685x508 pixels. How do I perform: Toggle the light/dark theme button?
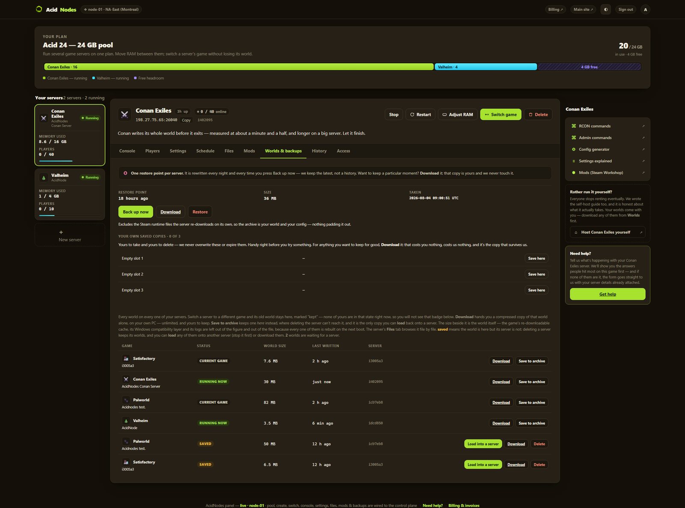pyautogui.click(x=606, y=9)
